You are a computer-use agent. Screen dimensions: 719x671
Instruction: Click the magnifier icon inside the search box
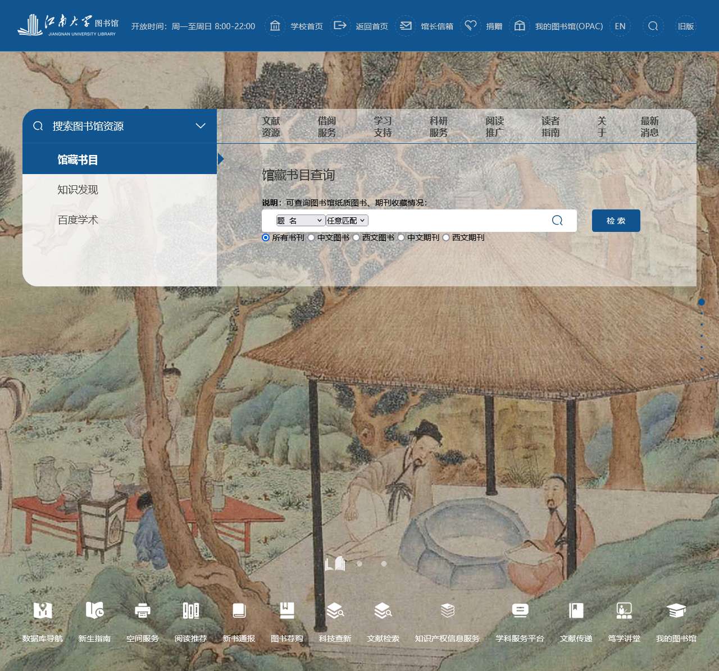pyautogui.click(x=557, y=220)
